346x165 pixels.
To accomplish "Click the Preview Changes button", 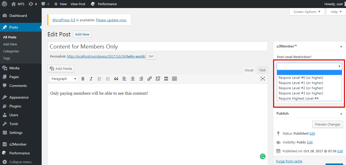I will [327, 125].
